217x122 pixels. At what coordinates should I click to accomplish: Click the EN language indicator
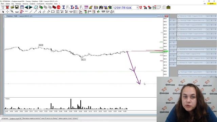click(x=205, y=4)
